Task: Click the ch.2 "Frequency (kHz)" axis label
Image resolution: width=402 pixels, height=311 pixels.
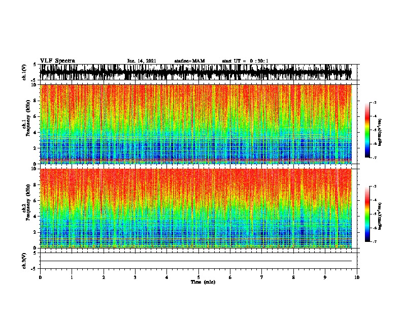Action: pos(28,202)
